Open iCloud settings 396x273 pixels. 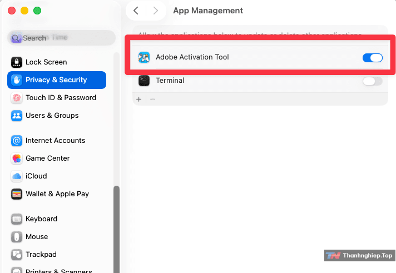(57, 176)
